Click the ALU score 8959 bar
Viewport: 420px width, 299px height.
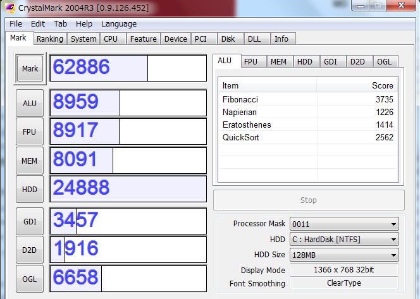tap(128, 103)
